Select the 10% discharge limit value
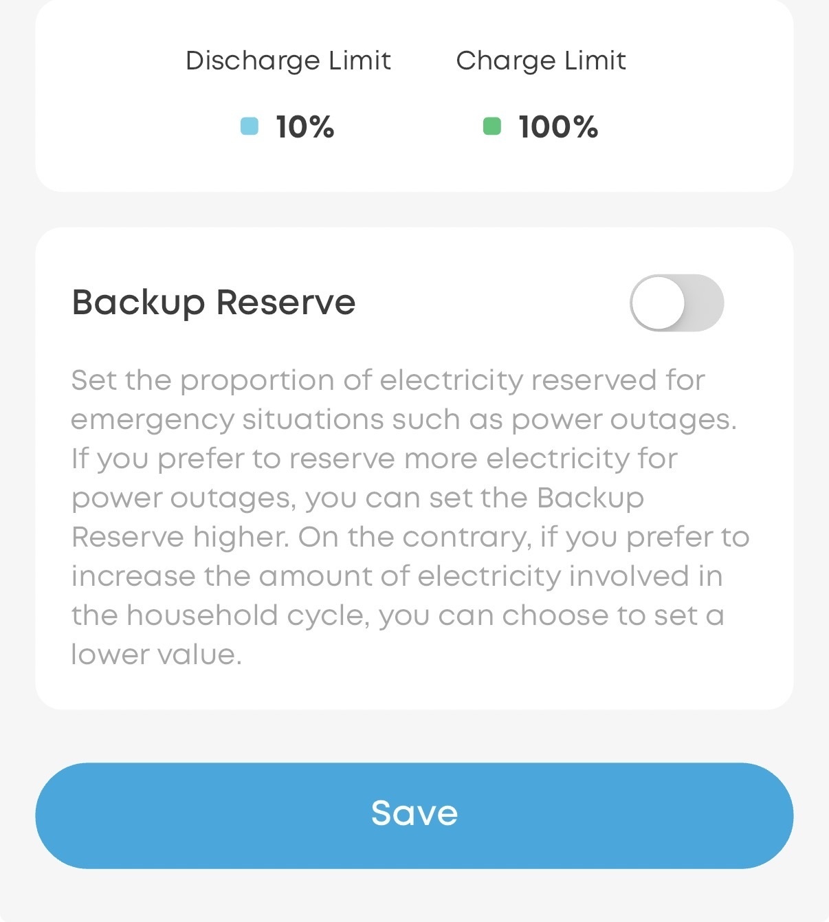The height and width of the screenshot is (922, 829). [x=305, y=127]
